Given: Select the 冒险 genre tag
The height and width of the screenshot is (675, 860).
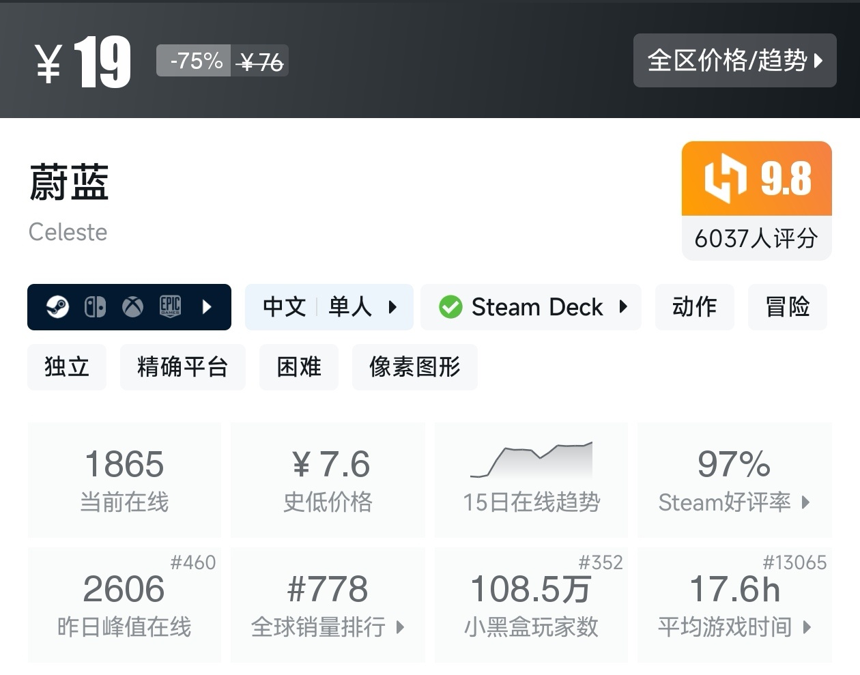Looking at the screenshot, I should coord(788,307).
